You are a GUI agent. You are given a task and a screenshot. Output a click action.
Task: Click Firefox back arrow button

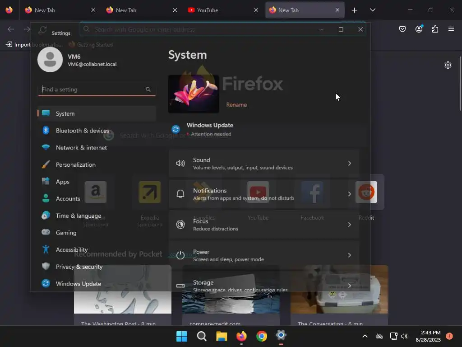[x=11, y=29]
